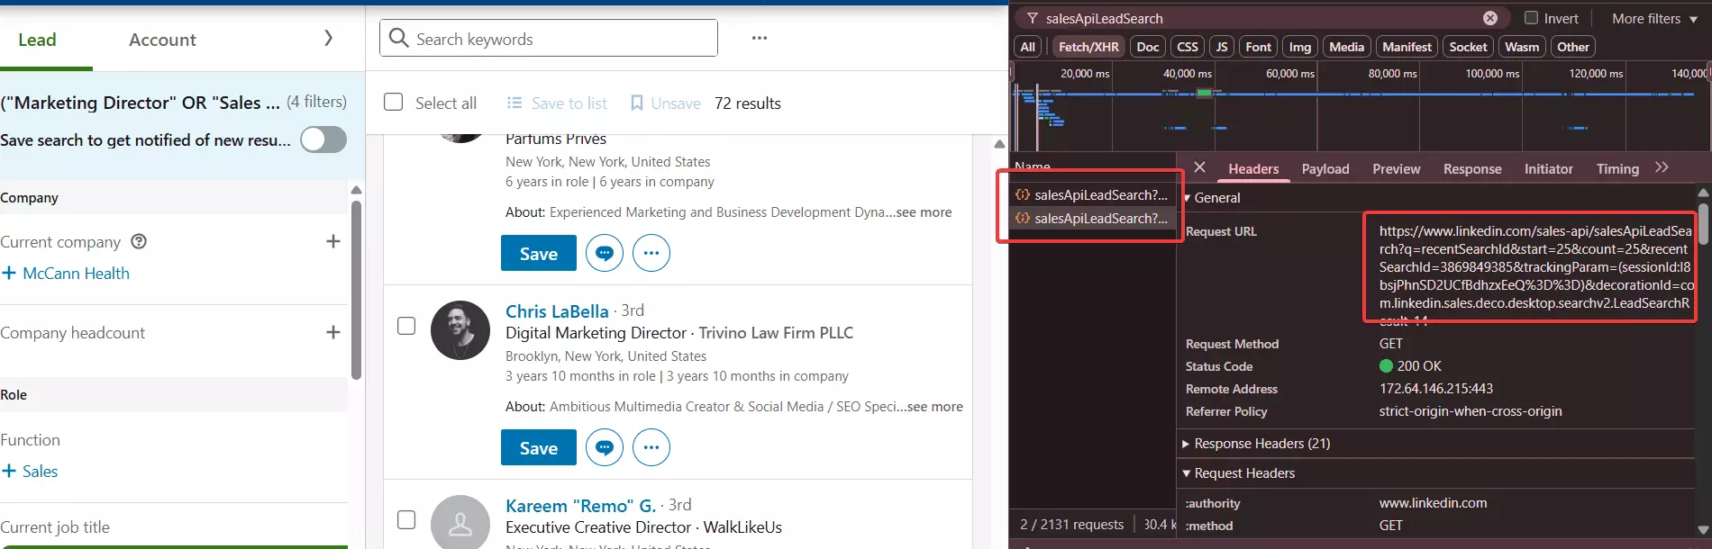Click the help icon beside Current company
1712x549 pixels.
[139, 241]
